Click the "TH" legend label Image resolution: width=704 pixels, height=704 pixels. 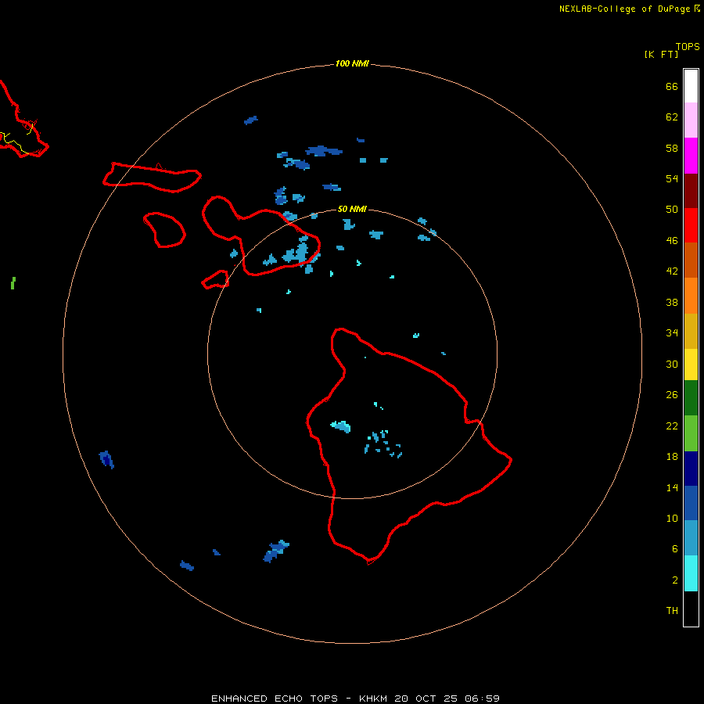pos(672,611)
